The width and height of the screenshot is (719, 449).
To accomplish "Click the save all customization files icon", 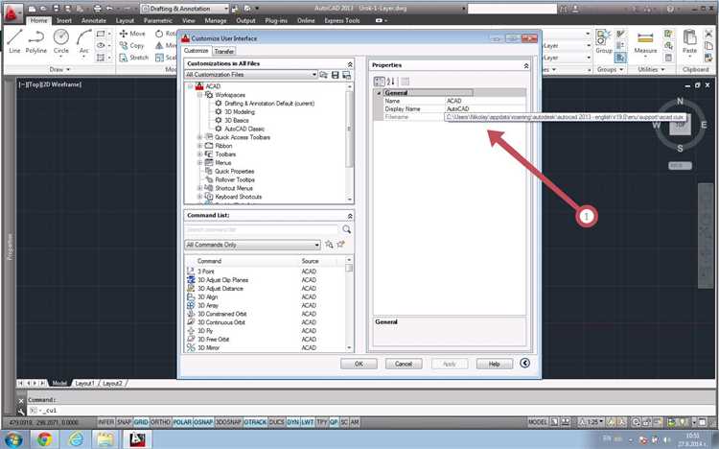I will point(336,75).
